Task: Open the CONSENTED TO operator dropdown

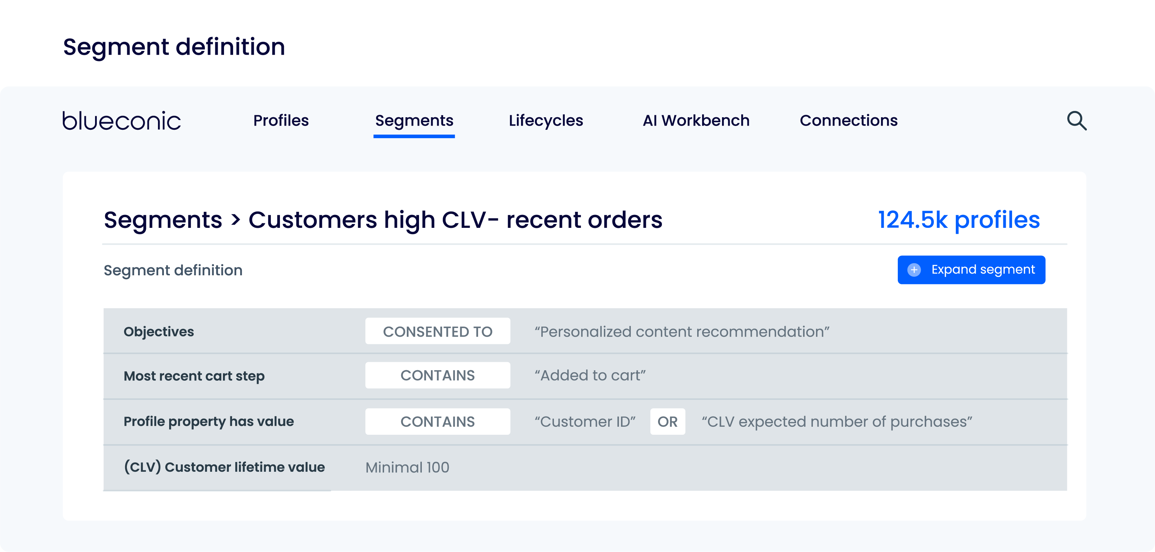Action: [437, 331]
